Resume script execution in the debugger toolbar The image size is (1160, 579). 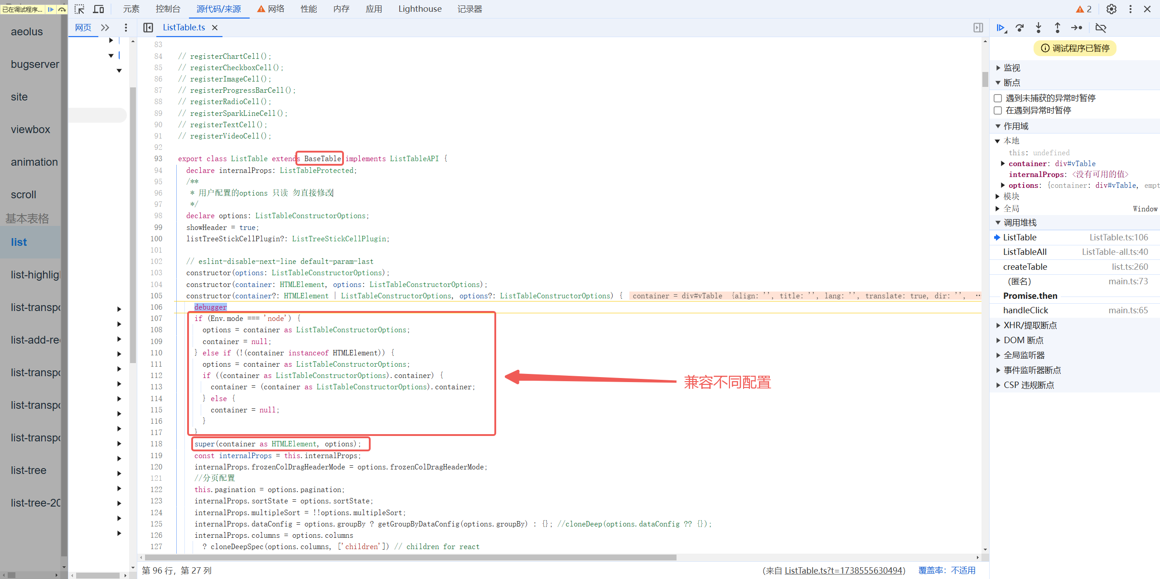(x=1001, y=28)
